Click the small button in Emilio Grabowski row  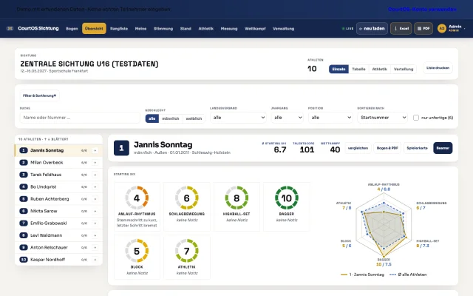point(95,223)
